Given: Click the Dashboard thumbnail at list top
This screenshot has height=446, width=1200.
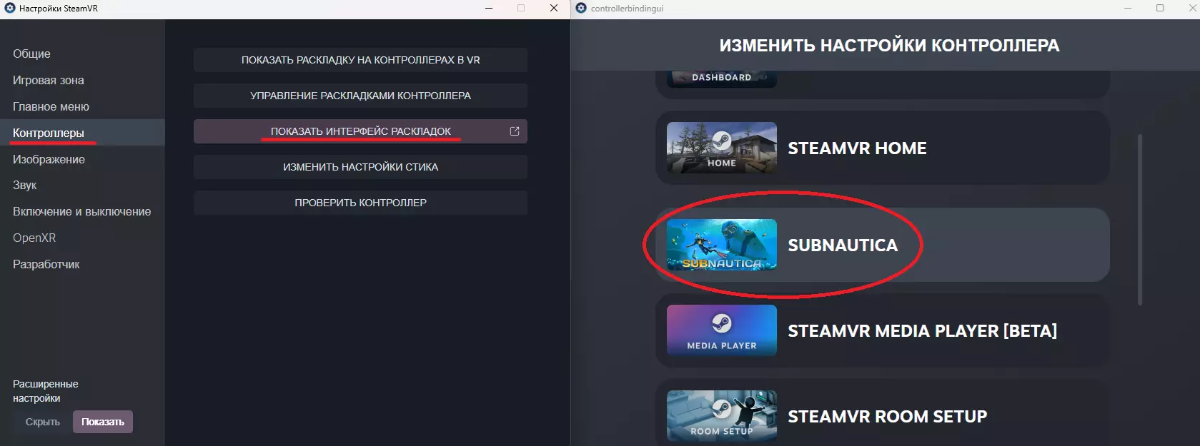Looking at the screenshot, I should click(722, 78).
